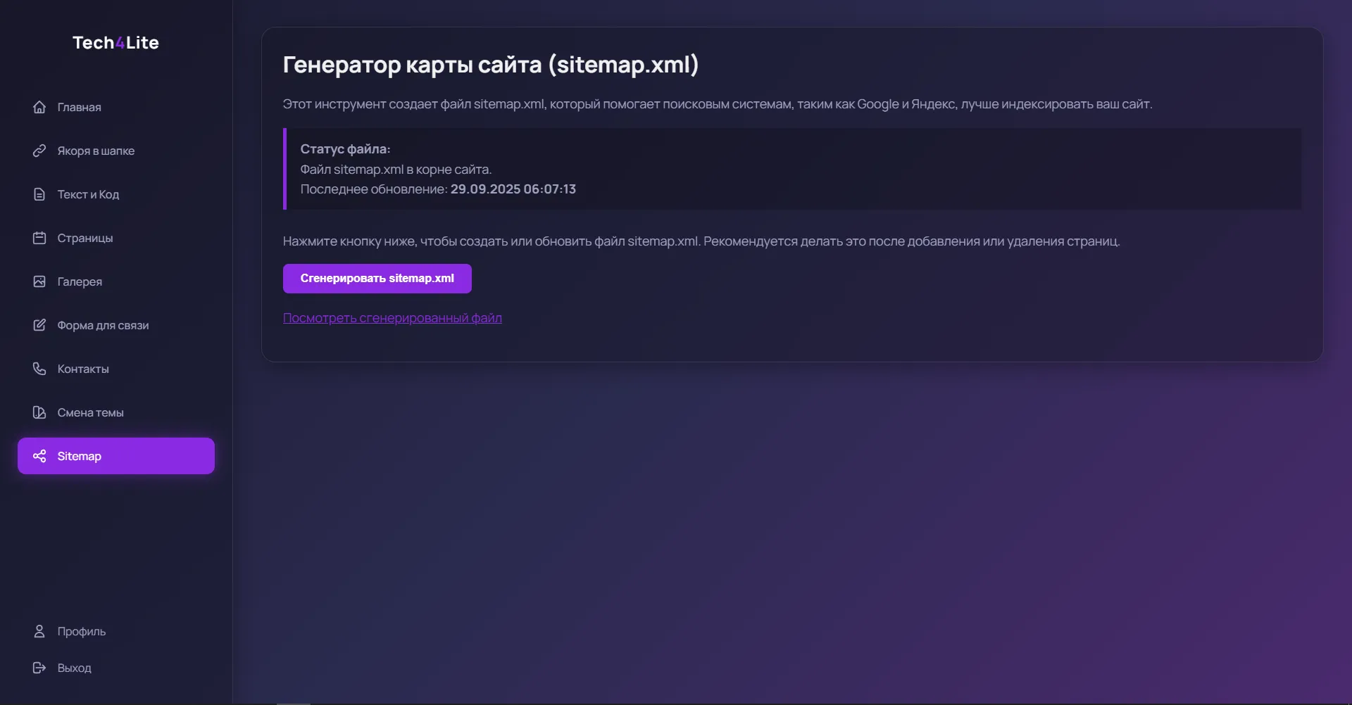Click the document icon for Текст и Код
This screenshot has height=705, width=1352.
tap(39, 194)
